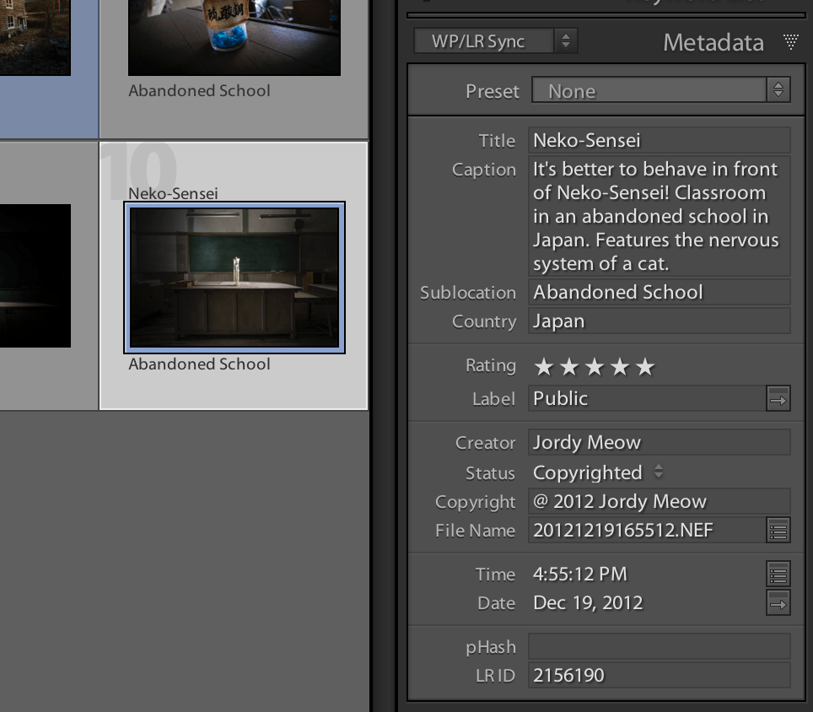The image size is (813, 712).
Task: Click the LR ID field 2156190
Action: (660, 675)
